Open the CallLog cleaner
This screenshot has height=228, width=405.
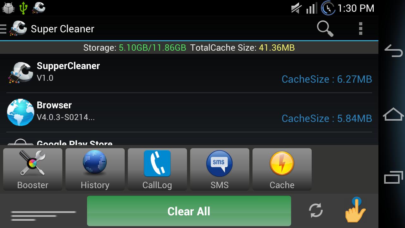157,169
